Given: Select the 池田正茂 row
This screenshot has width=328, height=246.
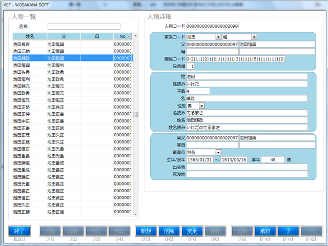Looking at the screenshot, I should point(72,135).
